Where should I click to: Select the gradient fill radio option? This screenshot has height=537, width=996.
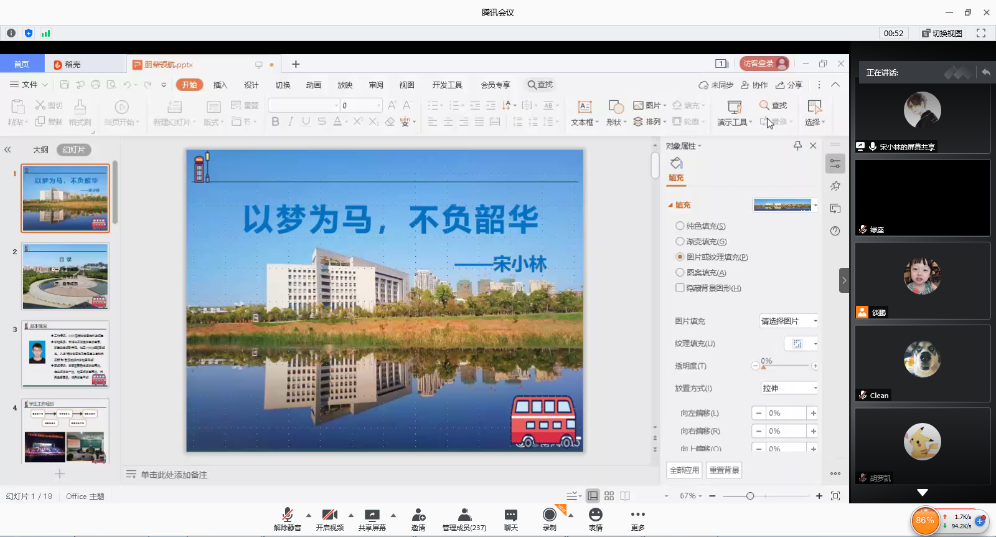pyautogui.click(x=680, y=241)
